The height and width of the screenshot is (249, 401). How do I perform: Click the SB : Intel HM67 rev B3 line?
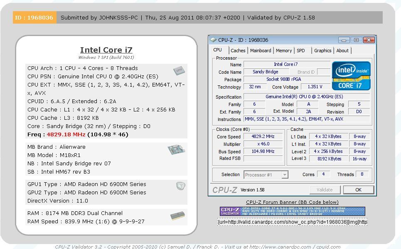pos(59,172)
